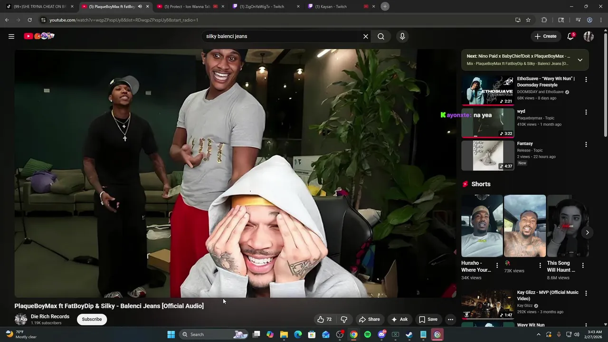Open File Explorer from taskbar
608x342 pixels.
[x=284, y=334]
